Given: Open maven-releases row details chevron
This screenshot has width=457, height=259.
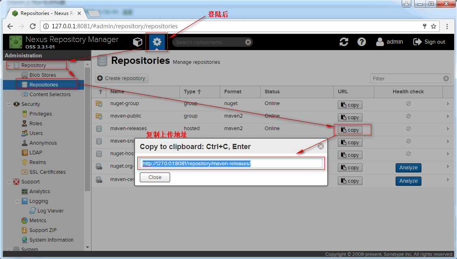Looking at the screenshot, I should [448, 129].
